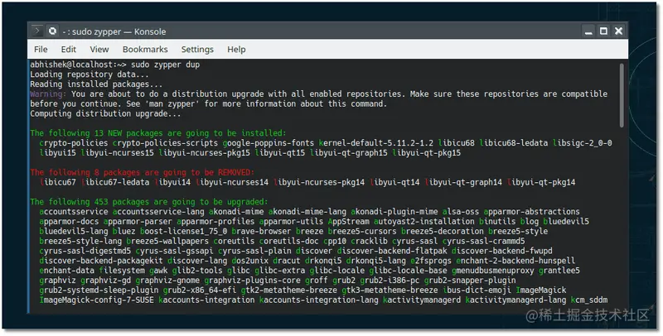663x336 pixels.
Task: Open the Help menu
Action: click(236, 50)
